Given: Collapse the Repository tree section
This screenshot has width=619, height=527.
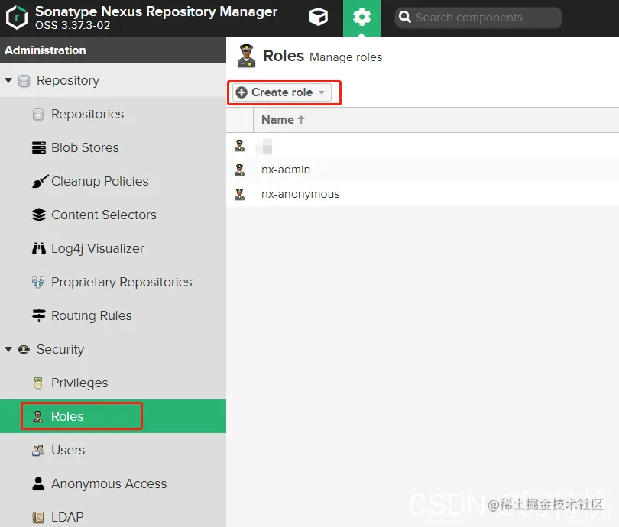Looking at the screenshot, I should click(8, 80).
